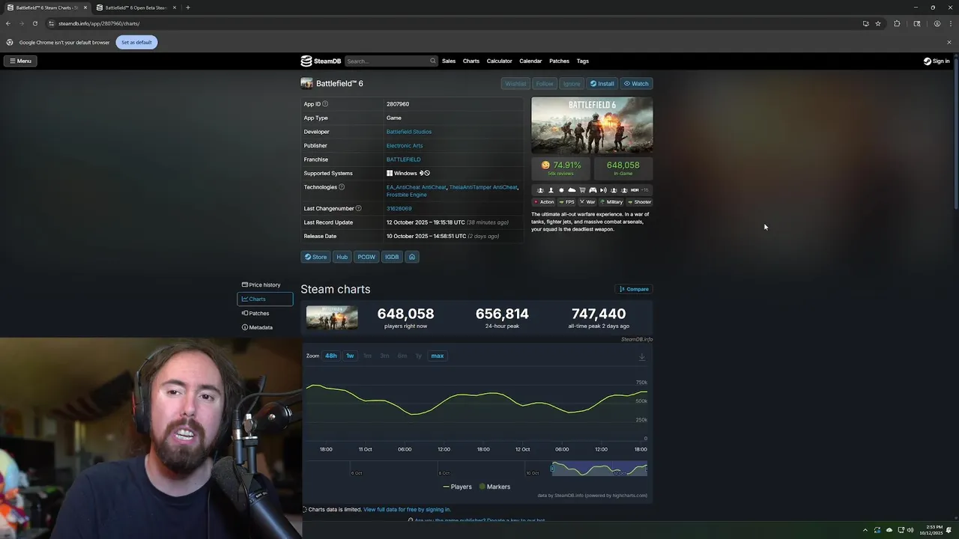
Task: Click the 74.91% review rating box
Action: (x=561, y=168)
